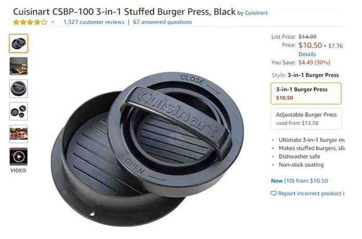Play the product video thumbnail

click(x=19, y=156)
